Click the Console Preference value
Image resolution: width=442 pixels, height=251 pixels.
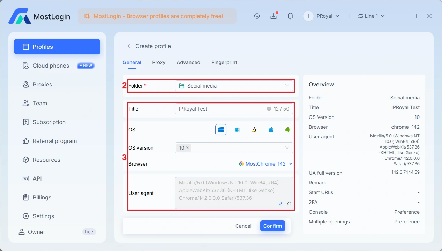tap(407, 212)
